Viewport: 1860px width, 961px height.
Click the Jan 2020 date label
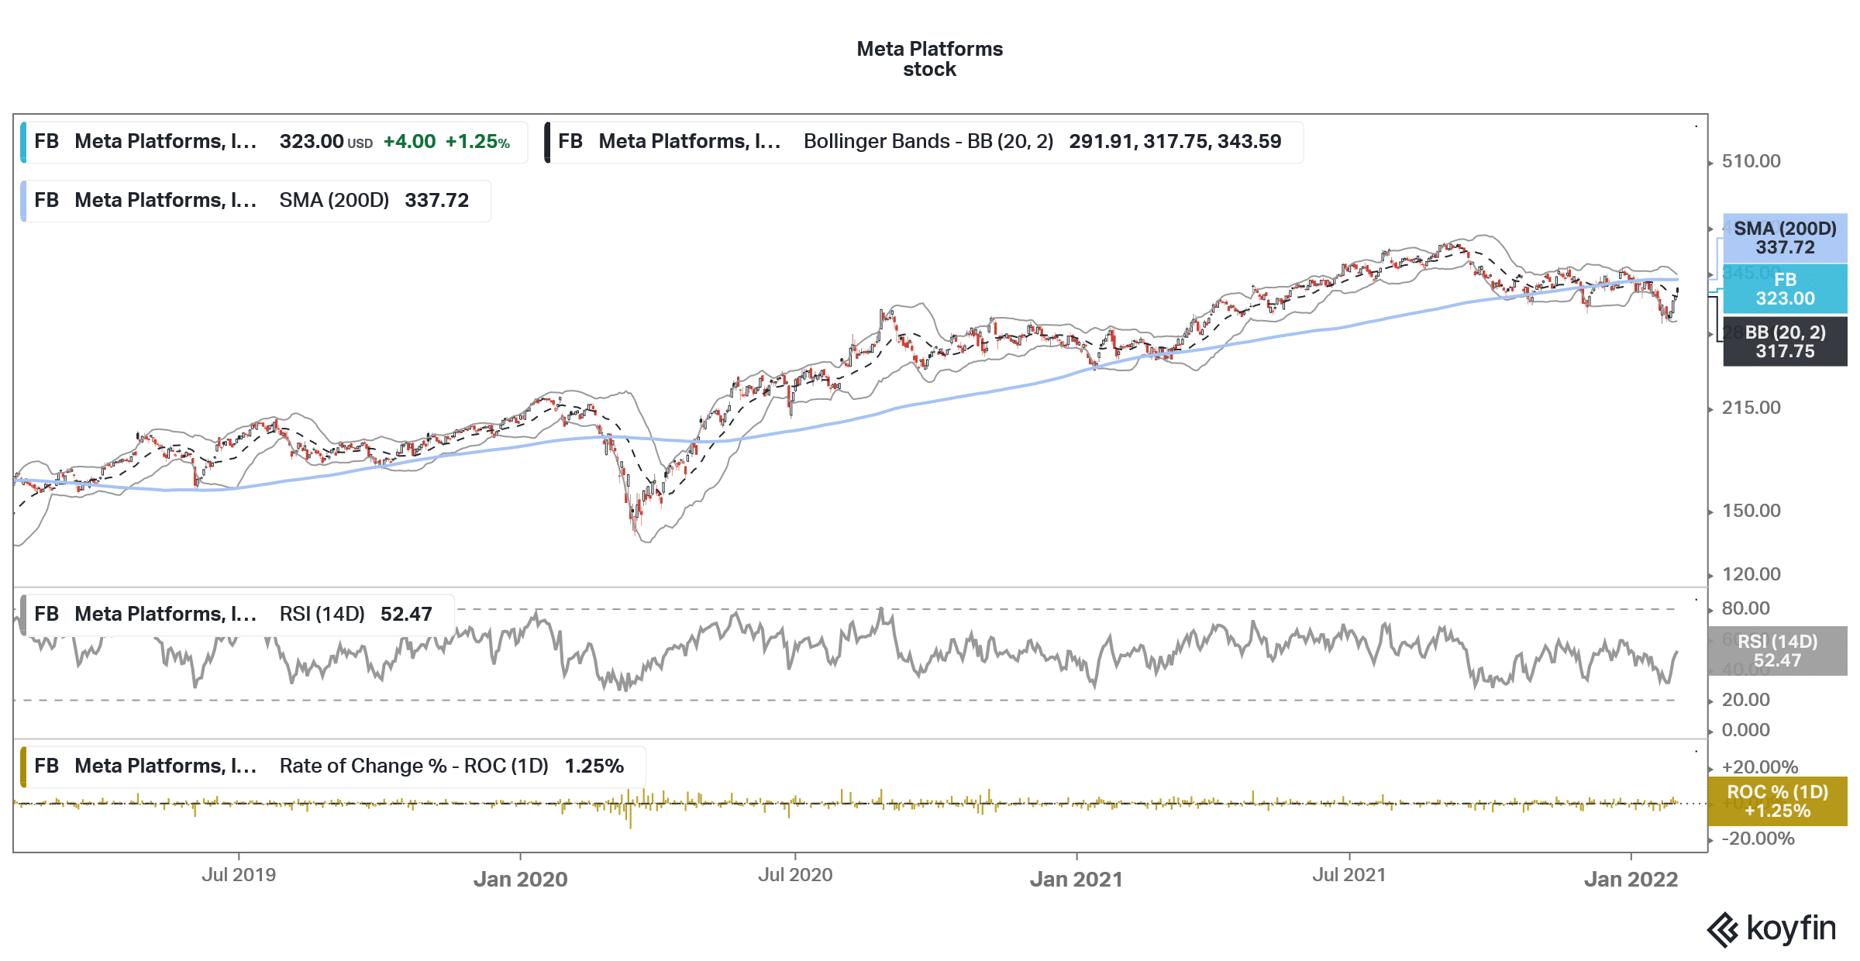tap(520, 880)
